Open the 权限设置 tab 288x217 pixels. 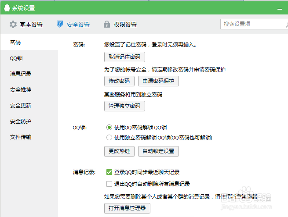[x=120, y=25]
